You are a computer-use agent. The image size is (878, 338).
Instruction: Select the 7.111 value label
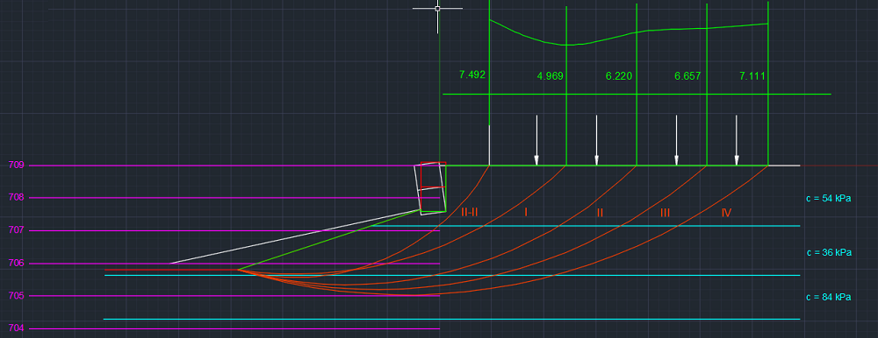(752, 76)
